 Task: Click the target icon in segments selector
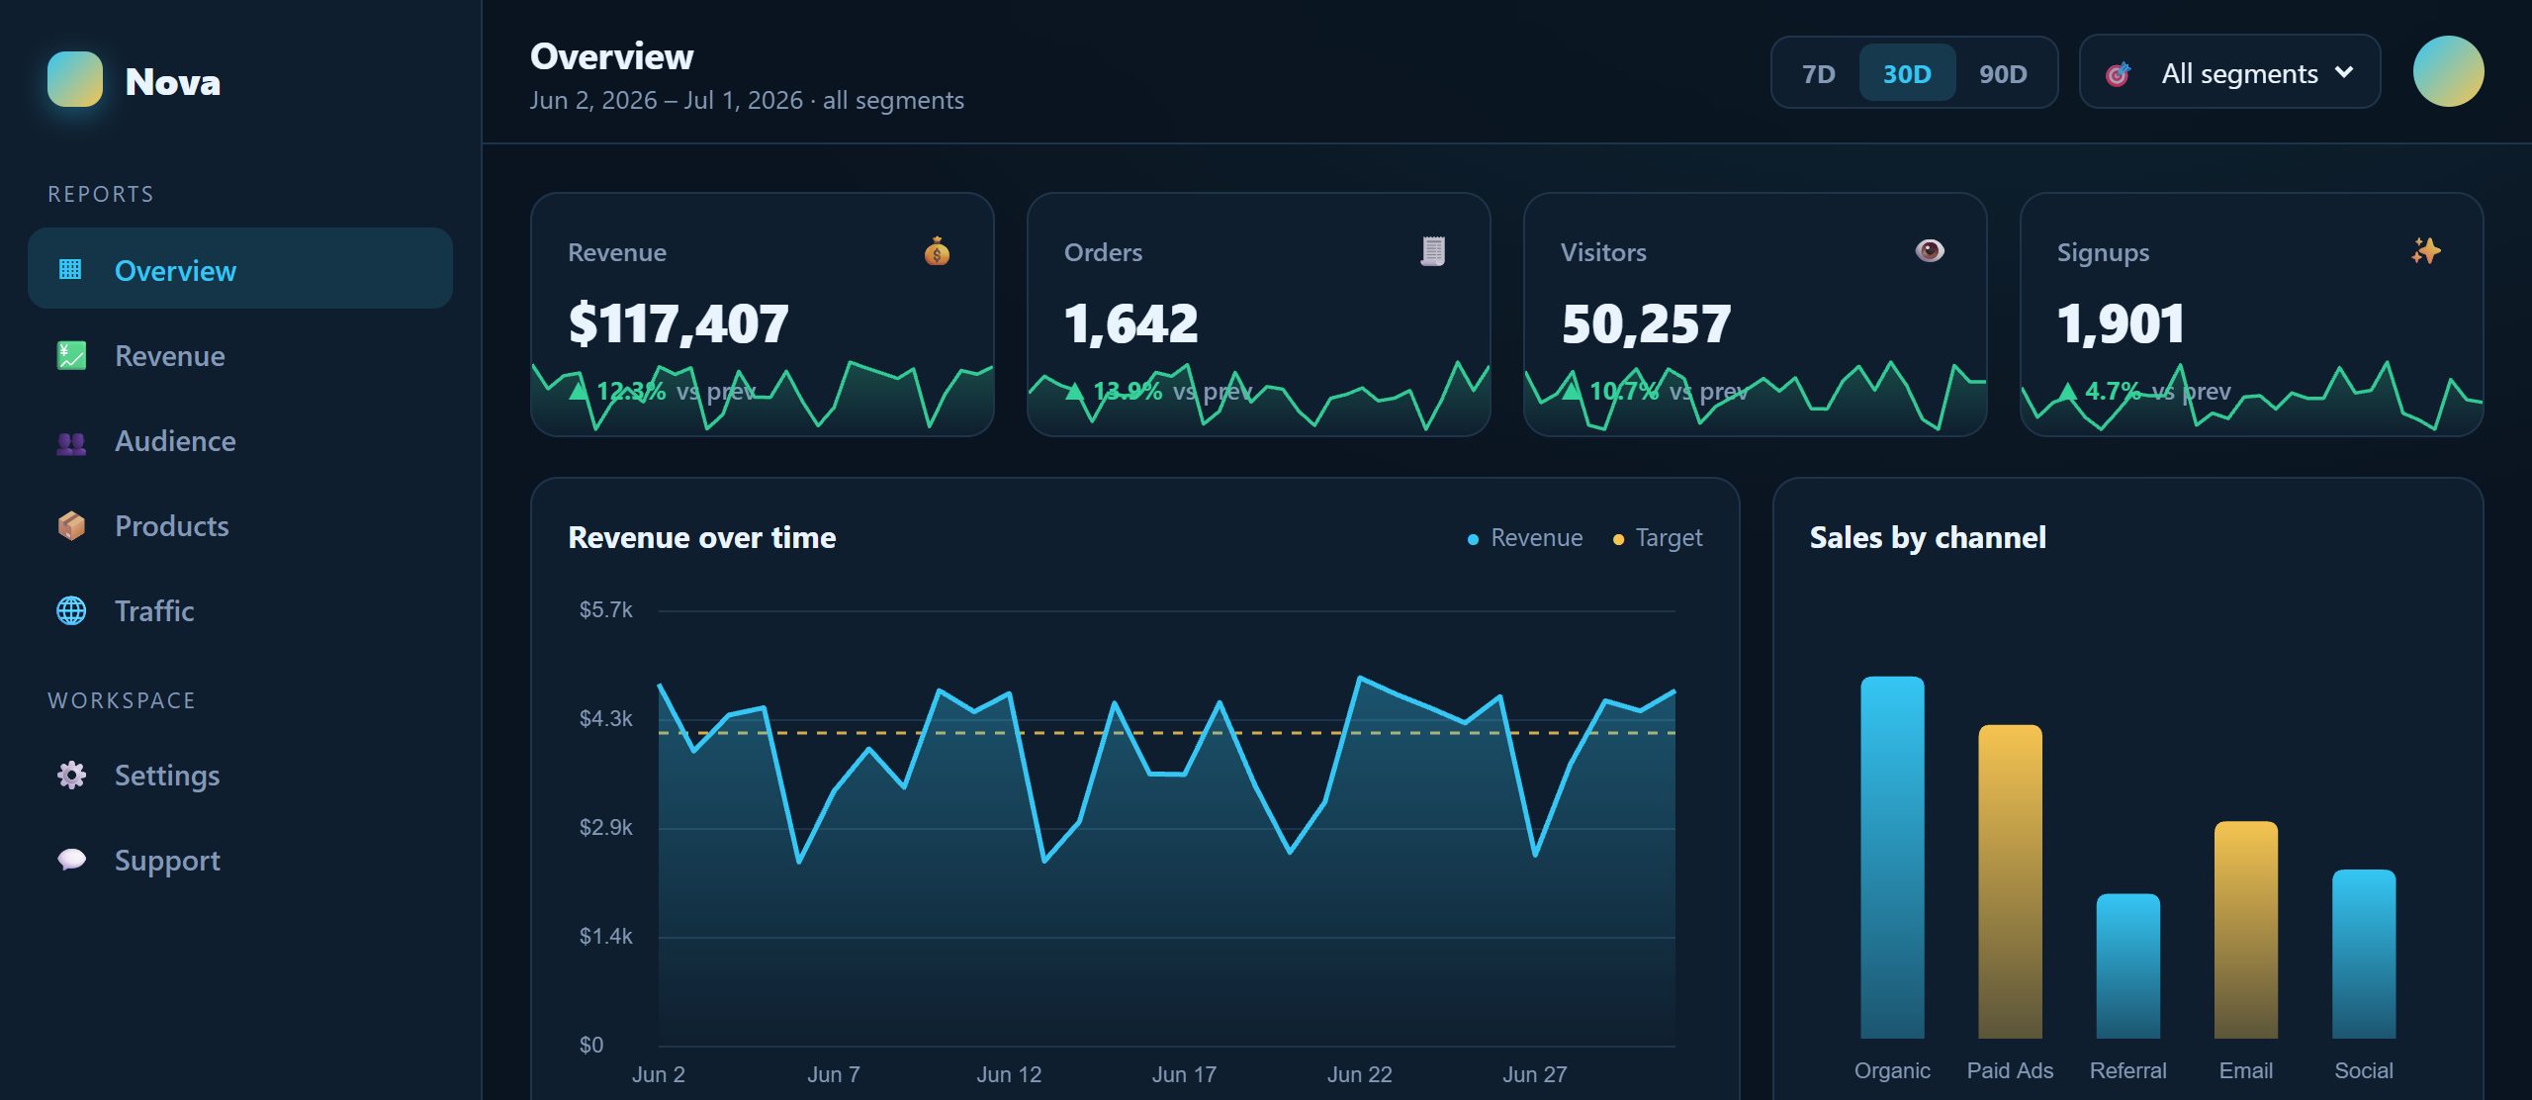click(x=2118, y=73)
